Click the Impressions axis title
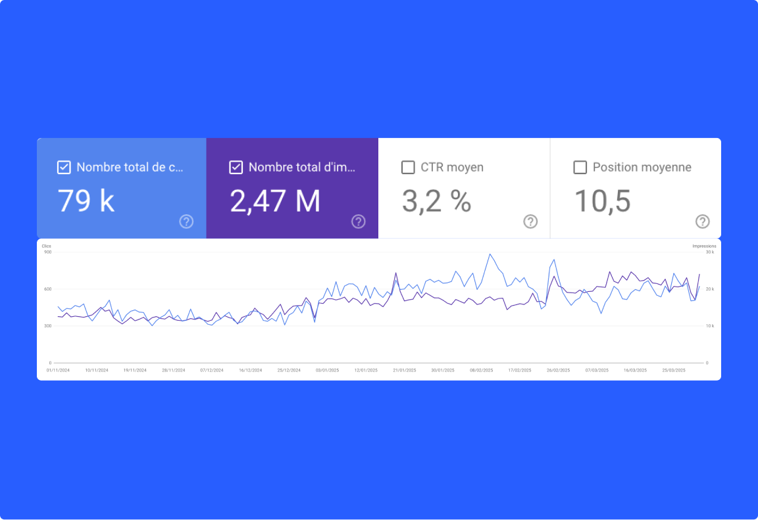The width and height of the screenshot is (758, 520). [x=704, y=247]
